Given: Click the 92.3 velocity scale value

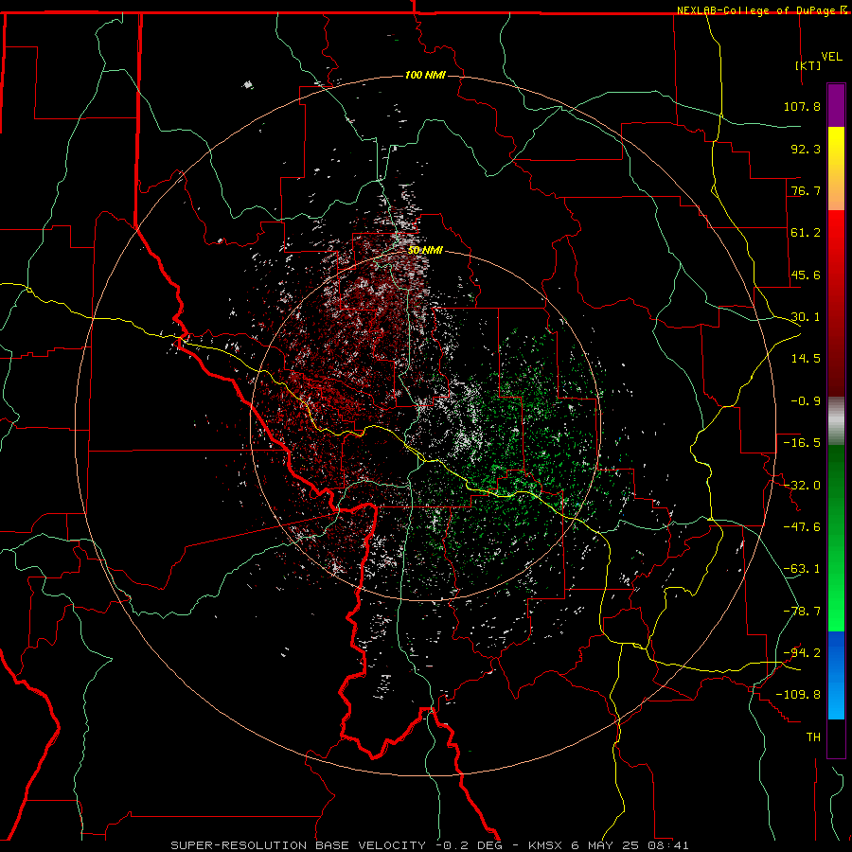Looking at the screenshot, I should coord(806,149).
